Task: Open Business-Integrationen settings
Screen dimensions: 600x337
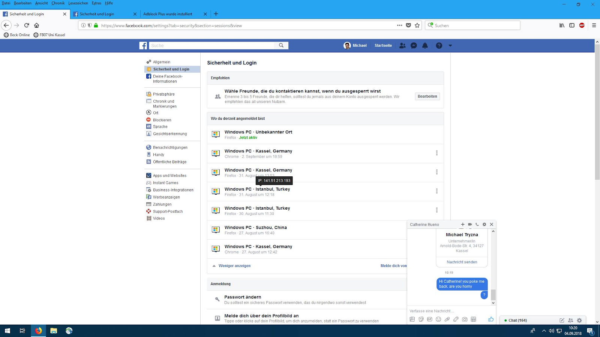Action: [x=173, y=190]
